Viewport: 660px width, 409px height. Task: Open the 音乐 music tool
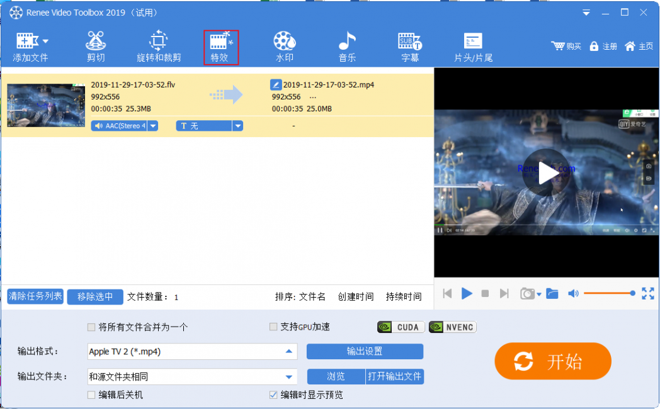pyautogui.click(x=347, y=47)
